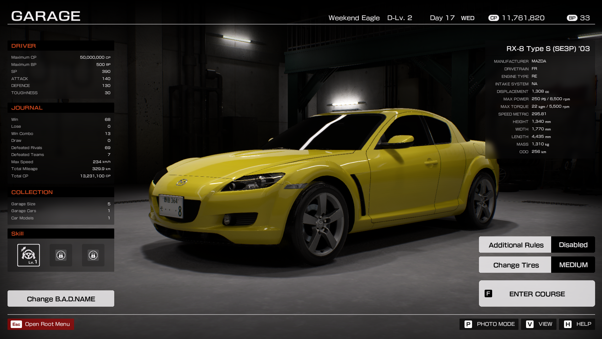Select the Lv. 1 steering wheel skill
Screen dimensions: 602x339
click(x=29, y=255)
